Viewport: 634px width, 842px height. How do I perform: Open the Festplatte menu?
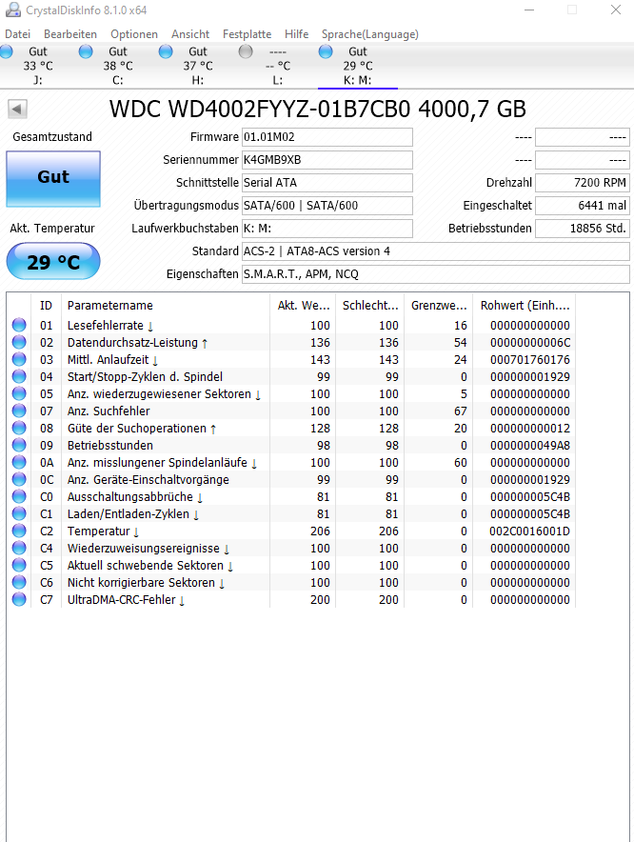pos(247,34)
